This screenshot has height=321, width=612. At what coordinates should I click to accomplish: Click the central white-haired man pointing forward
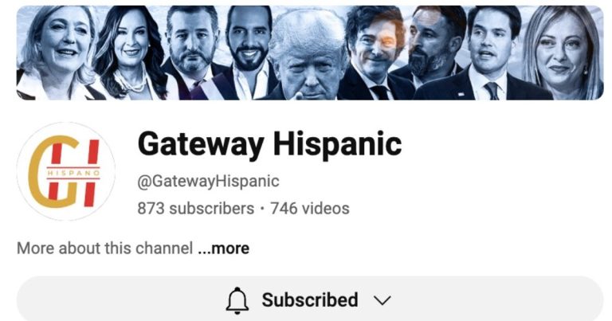pyautogui.click(x=308, y=57)
